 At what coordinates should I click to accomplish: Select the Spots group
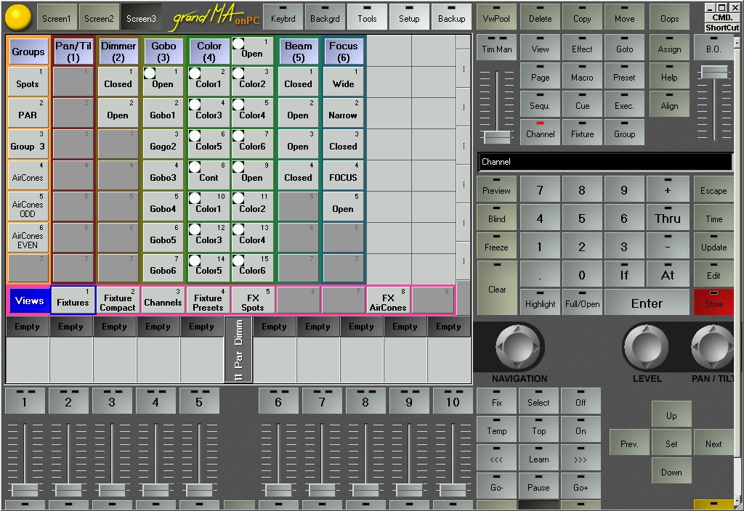tap(28, 81)
